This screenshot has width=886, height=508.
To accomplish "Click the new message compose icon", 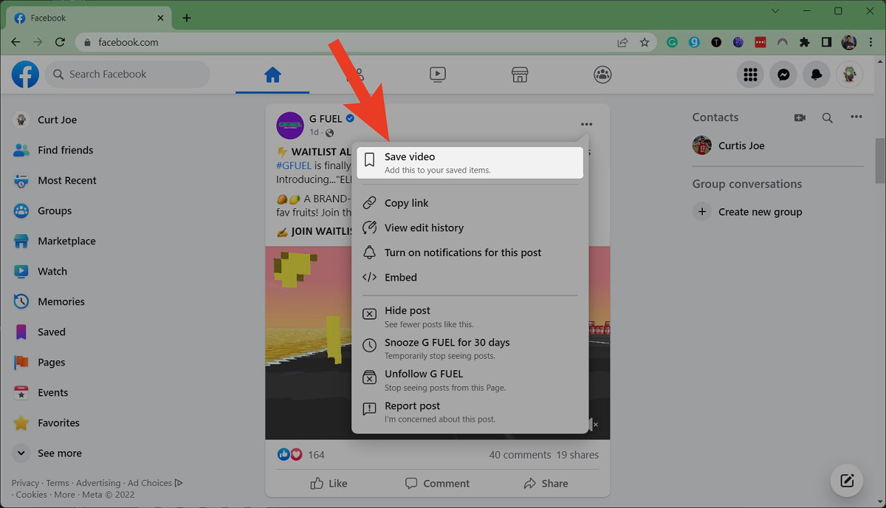I will tap(847, 481).
